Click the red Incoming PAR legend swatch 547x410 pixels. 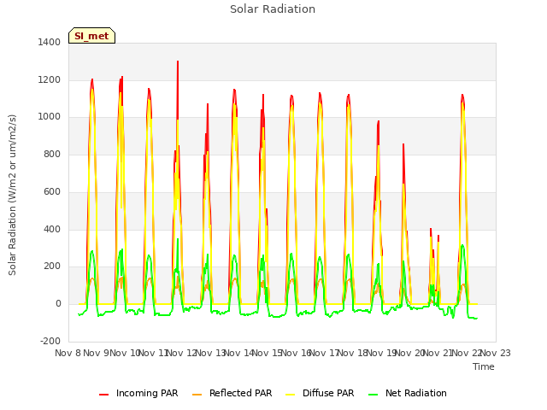(x=103, y=395)
